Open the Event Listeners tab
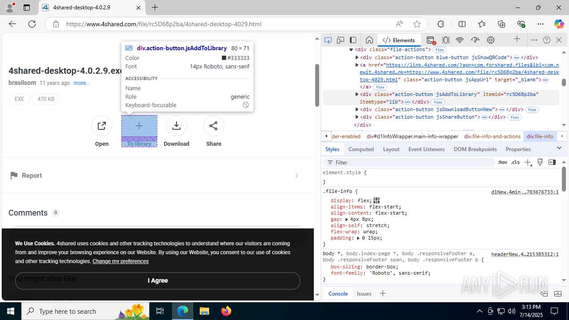The width and height of the screenshot is (569, 320). point(426,149)
